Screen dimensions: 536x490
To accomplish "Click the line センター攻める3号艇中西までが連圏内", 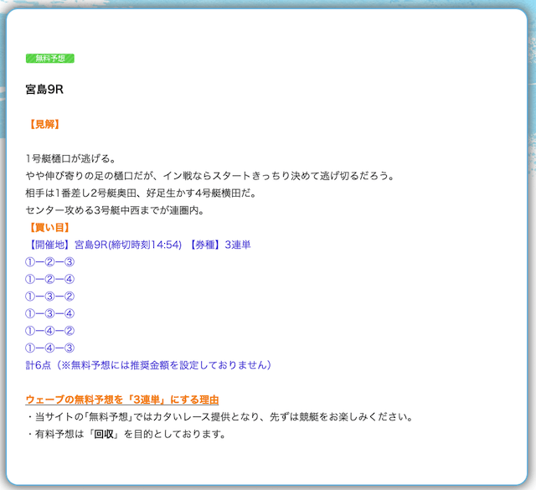I will [x=115, y=210].
